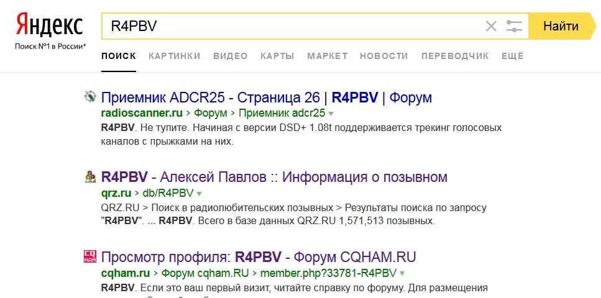
Task: Expand options arrow for cqham.ru result
Action: tap(402, 274)
